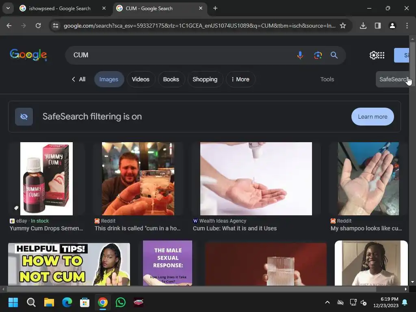Open the SafeSearch dropdown
Viewport: 416px width, 312px height.
coord(393,79)
